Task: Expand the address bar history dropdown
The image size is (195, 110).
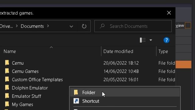Action: click(71, 26)
